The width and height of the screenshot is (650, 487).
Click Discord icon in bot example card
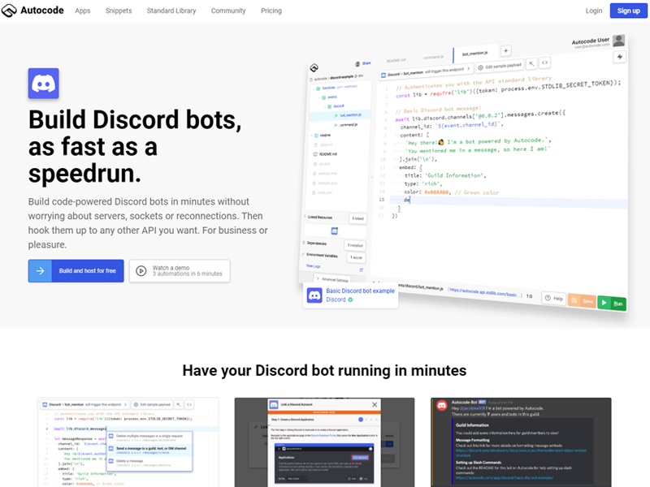click(x=314, y=295)
